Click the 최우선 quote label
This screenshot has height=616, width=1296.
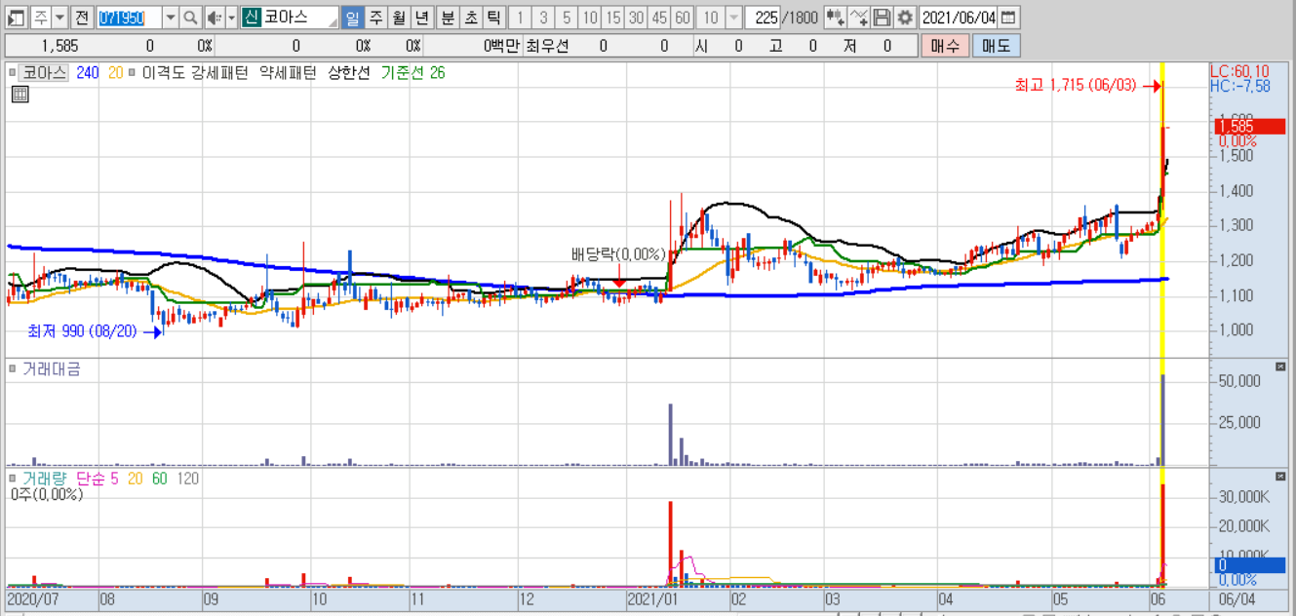coord(547,45)
